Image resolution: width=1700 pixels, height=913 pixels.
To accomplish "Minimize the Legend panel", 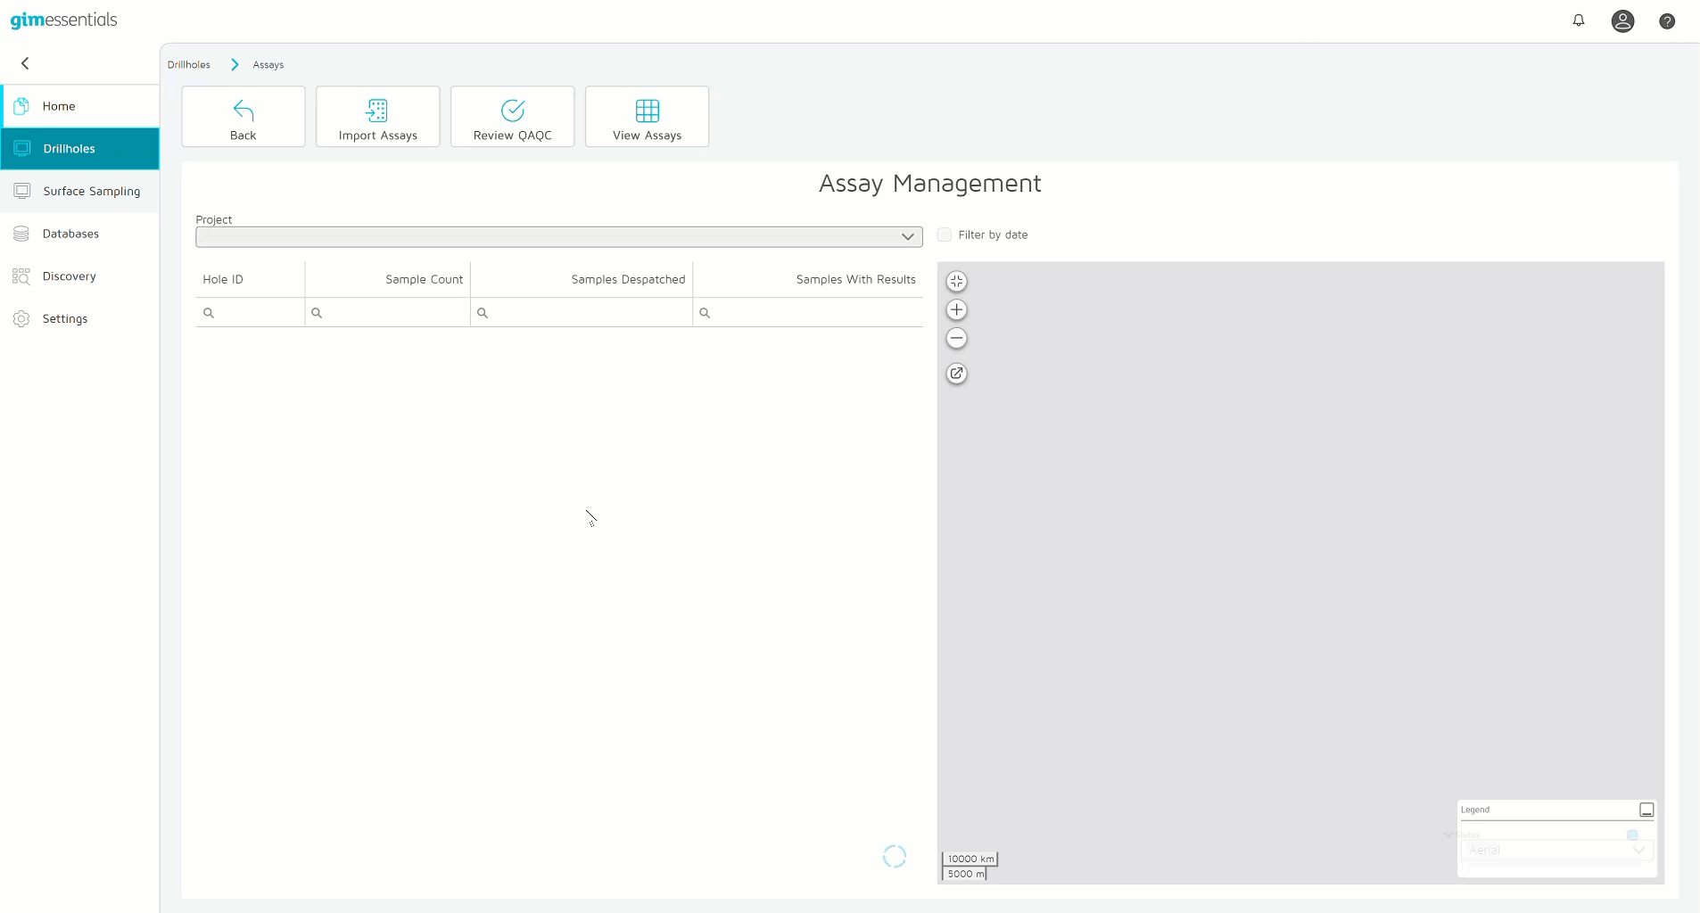I will click(x=1646, y=810).
